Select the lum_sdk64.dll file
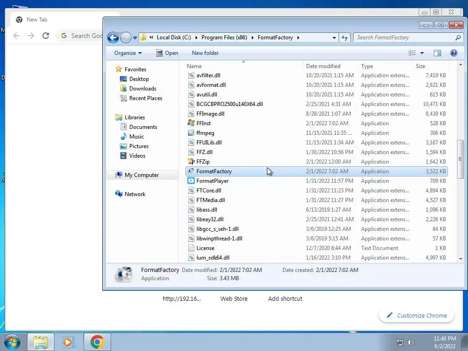 [x=213, y=258]
